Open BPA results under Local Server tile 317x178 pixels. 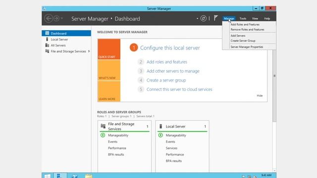[174, 161]
